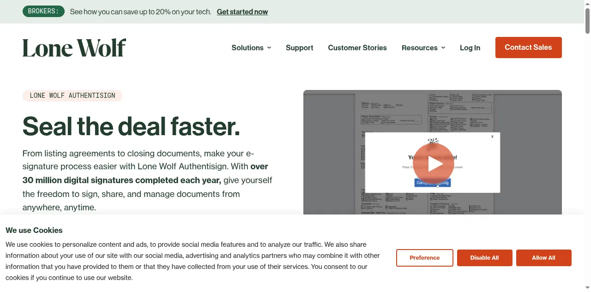Click the Seal the deal faster heading
This screenshot has height=292, width=591.
tap(131, 126)
